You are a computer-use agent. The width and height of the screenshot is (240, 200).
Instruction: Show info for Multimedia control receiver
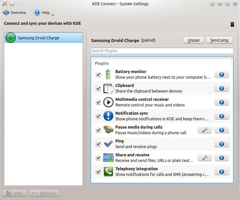[x=222, y=102]
